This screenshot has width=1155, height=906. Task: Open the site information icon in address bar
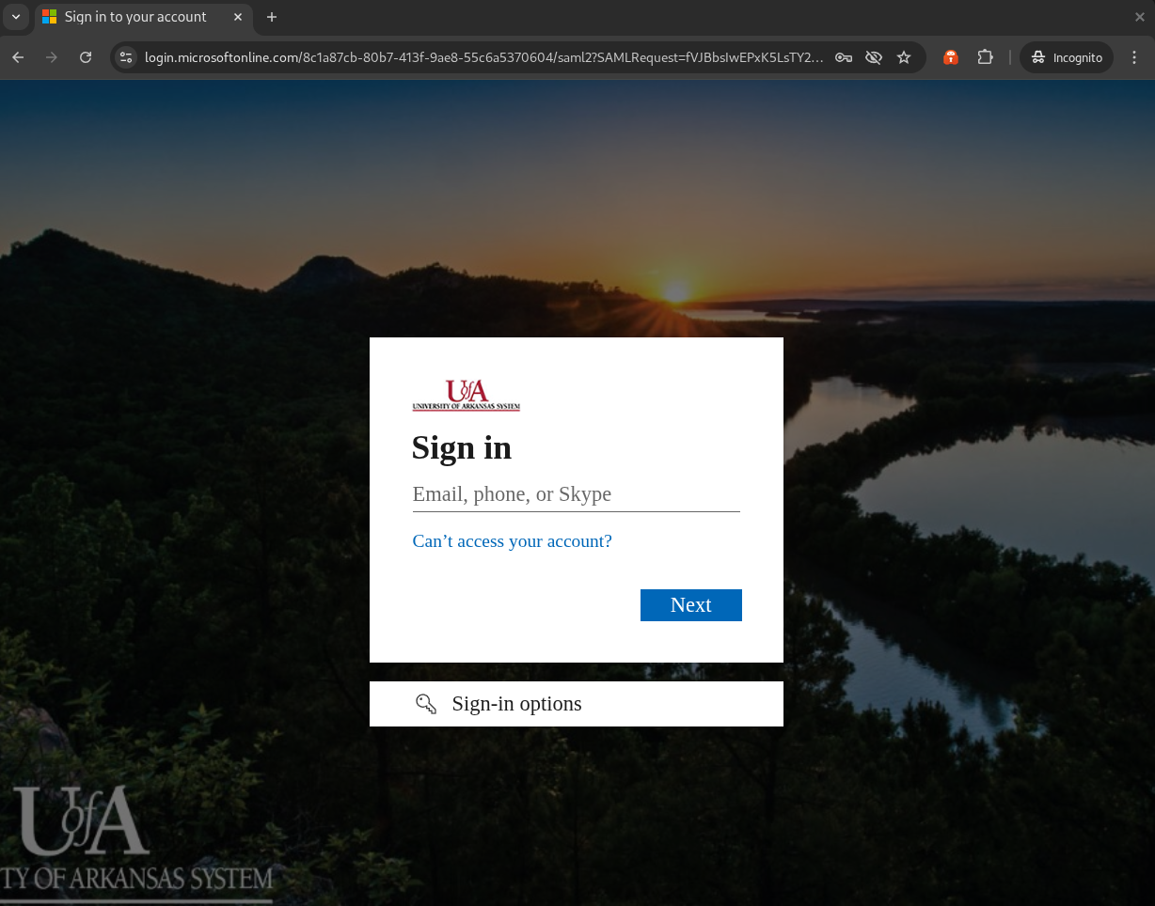[126, 57]
